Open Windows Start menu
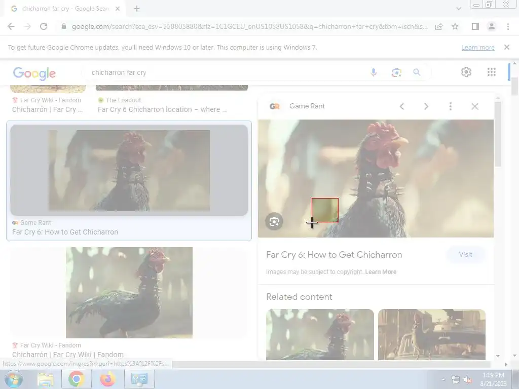The height and width of the screenshot is (389, 519). [13, 379]
